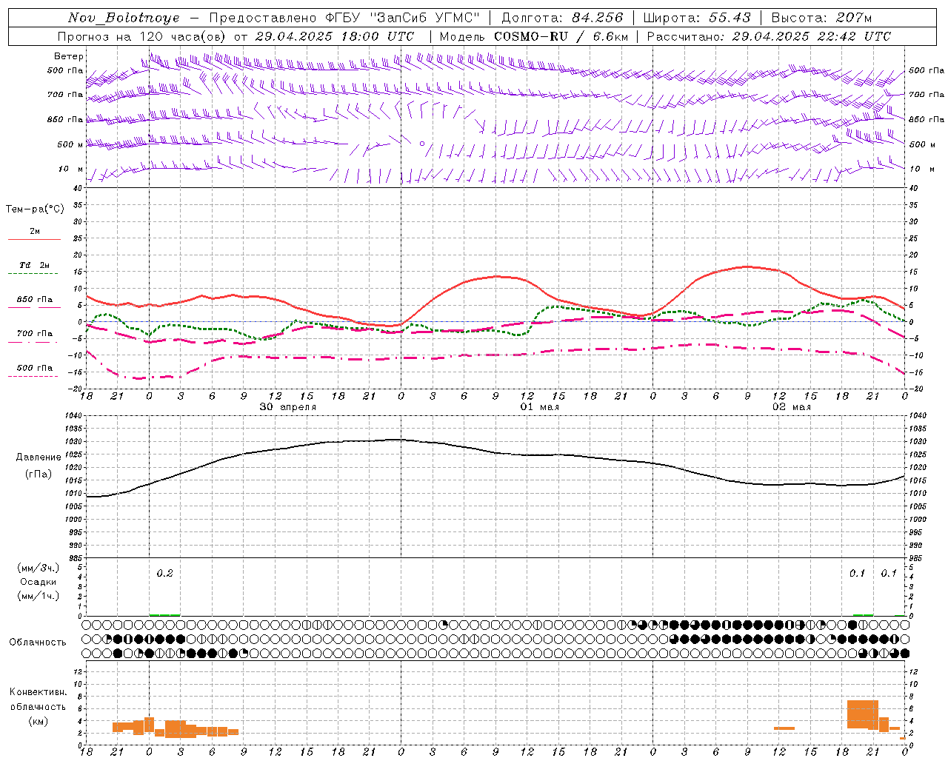Click the Давление panel label

click(x=39, y=457)
